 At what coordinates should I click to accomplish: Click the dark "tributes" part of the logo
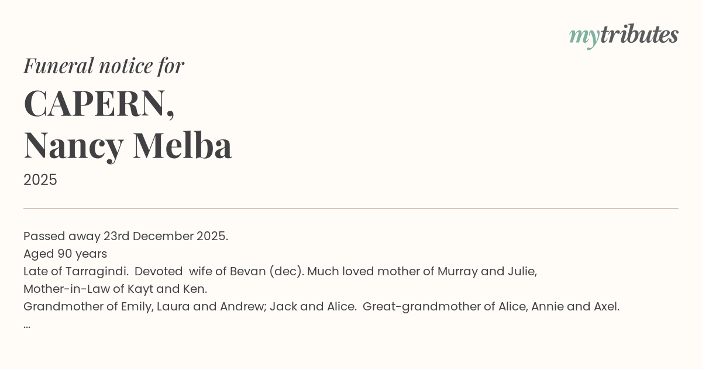[639, 35]
